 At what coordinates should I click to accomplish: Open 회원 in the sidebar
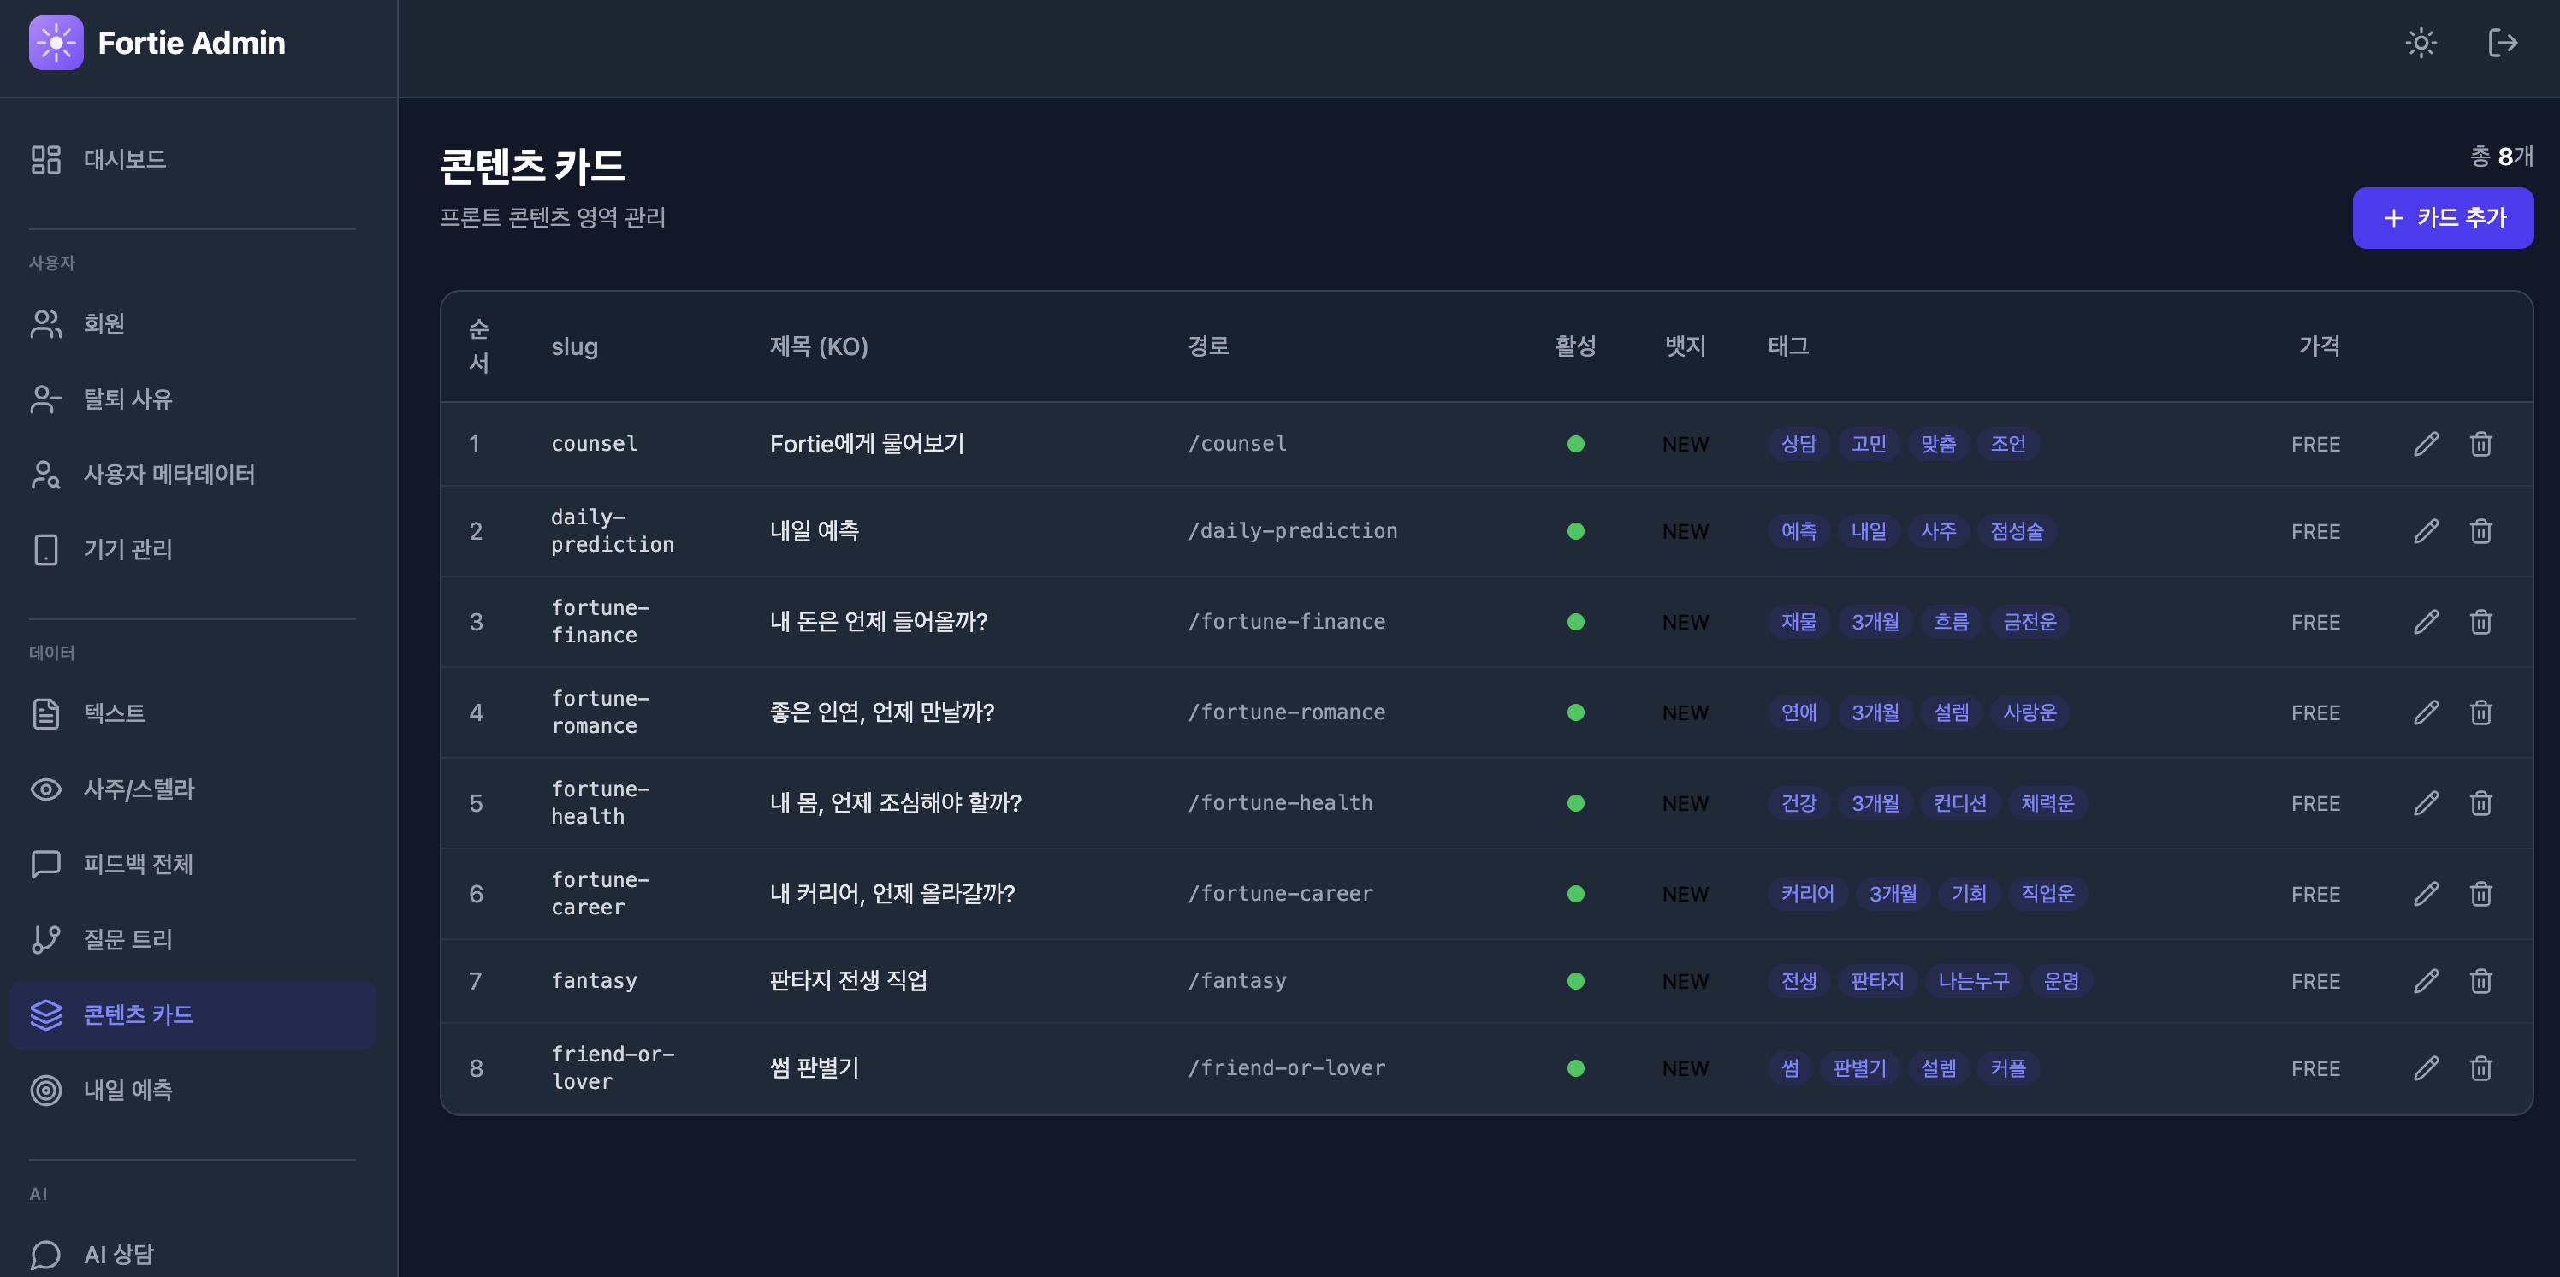tap(104, 323)
